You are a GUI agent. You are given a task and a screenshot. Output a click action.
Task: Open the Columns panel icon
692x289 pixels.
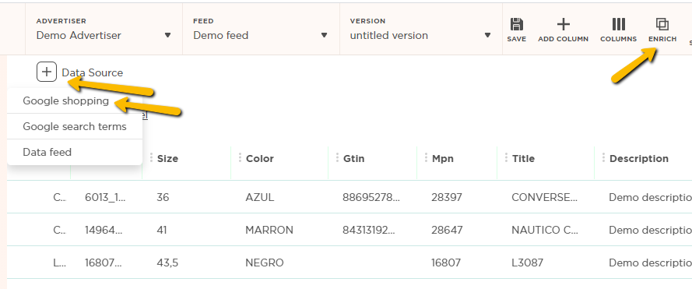[618, 24]
